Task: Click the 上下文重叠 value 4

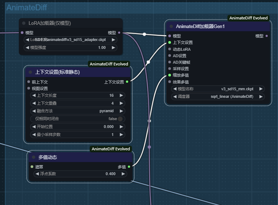Action: coord(112,103)
